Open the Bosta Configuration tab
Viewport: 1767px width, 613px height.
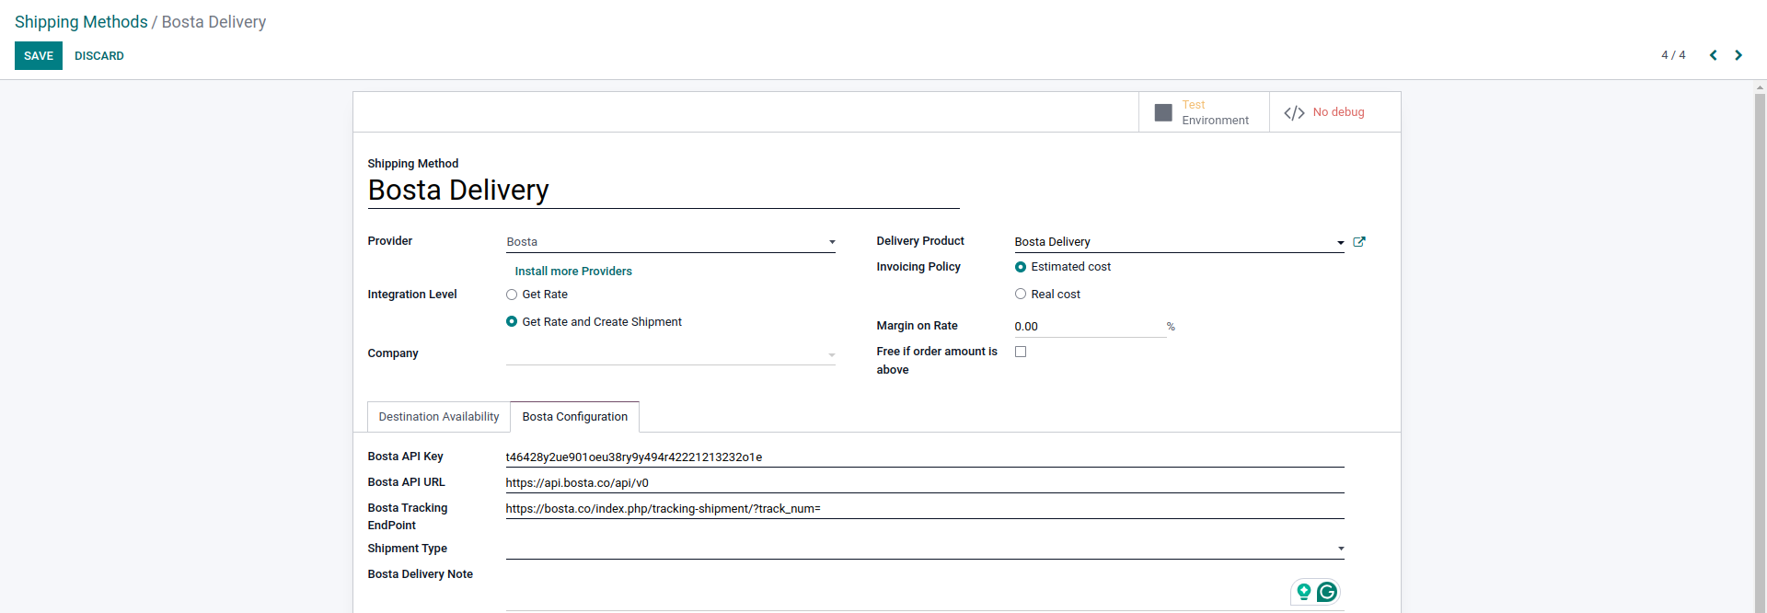(575, 417)
